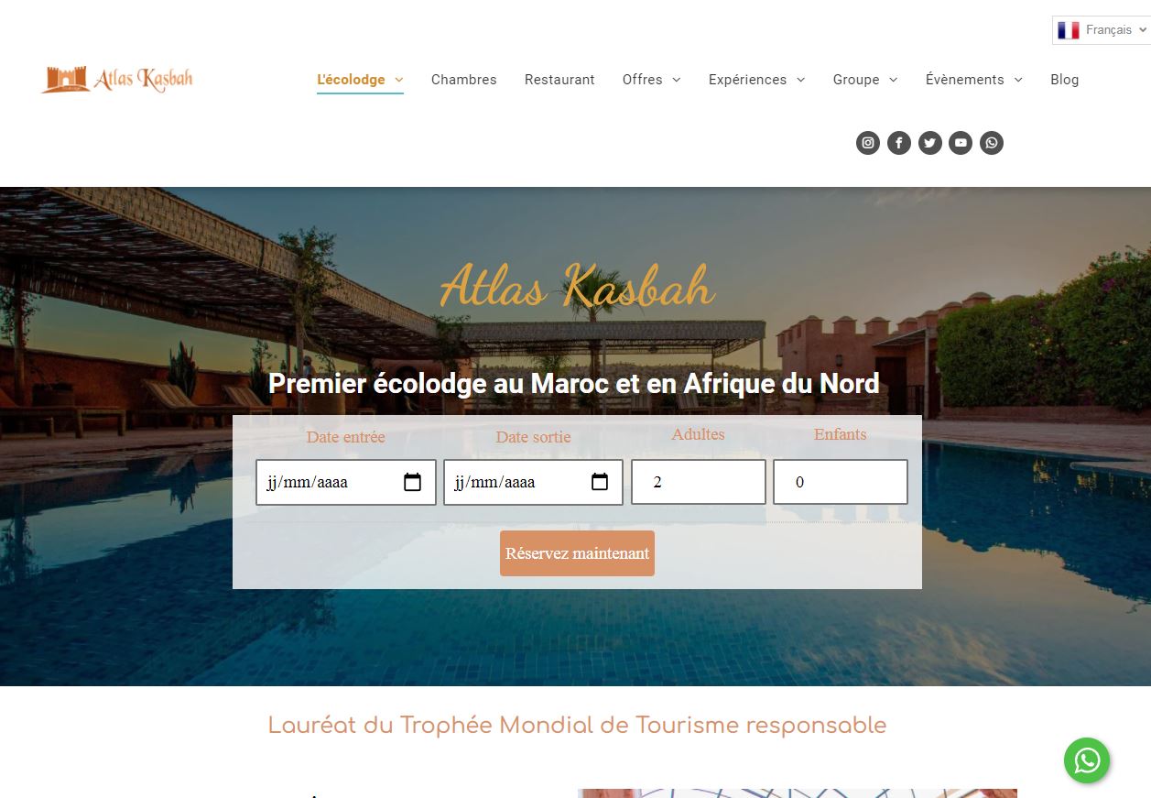
Task: Expand the Offres submenu
Action: point(652,80)
